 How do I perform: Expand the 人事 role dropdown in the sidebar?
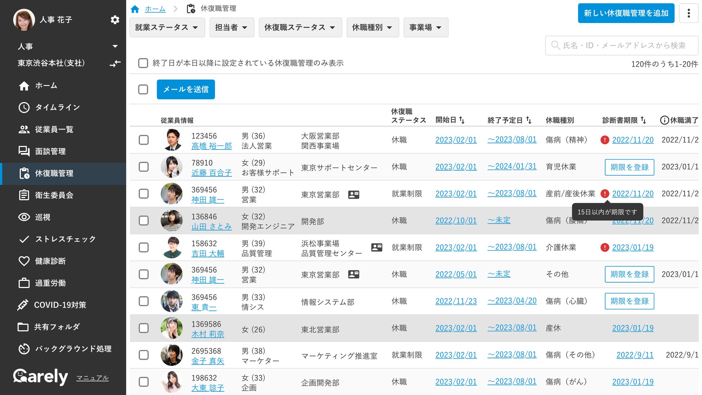coord(115,46)
